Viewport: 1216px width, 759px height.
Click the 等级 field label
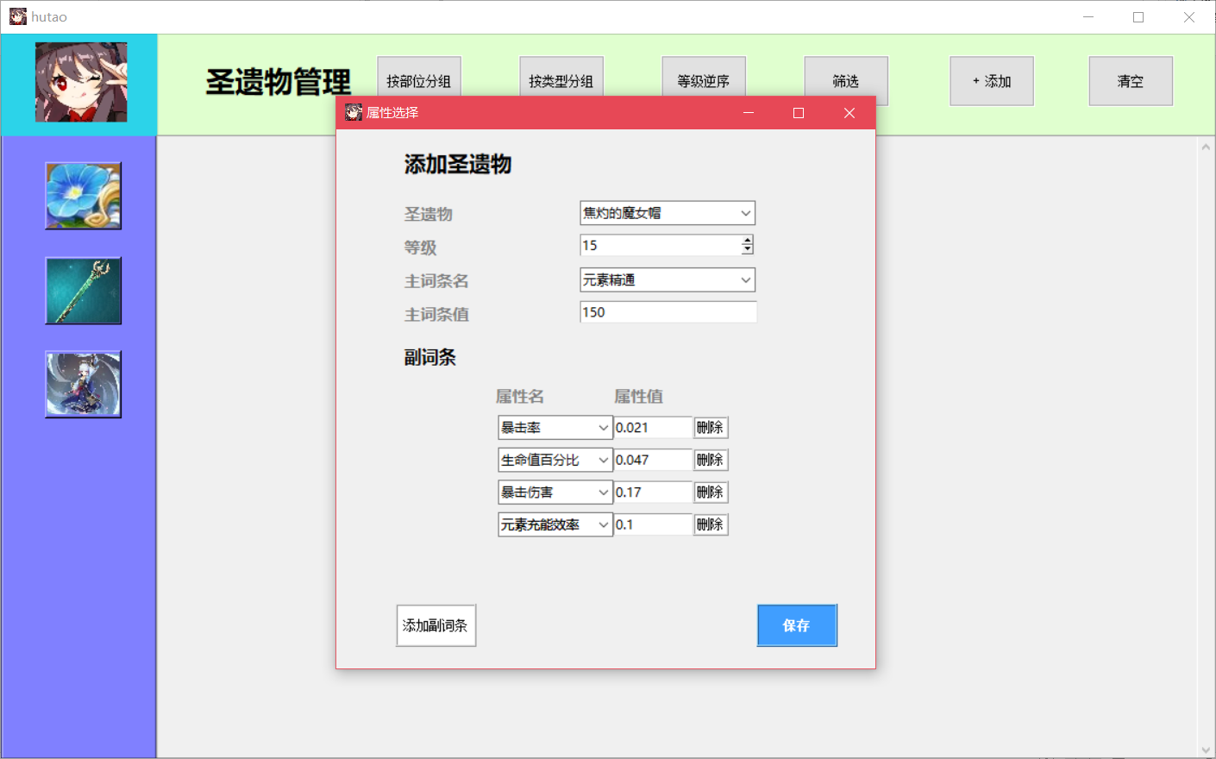pyautogui.click(x=421, y=248)
